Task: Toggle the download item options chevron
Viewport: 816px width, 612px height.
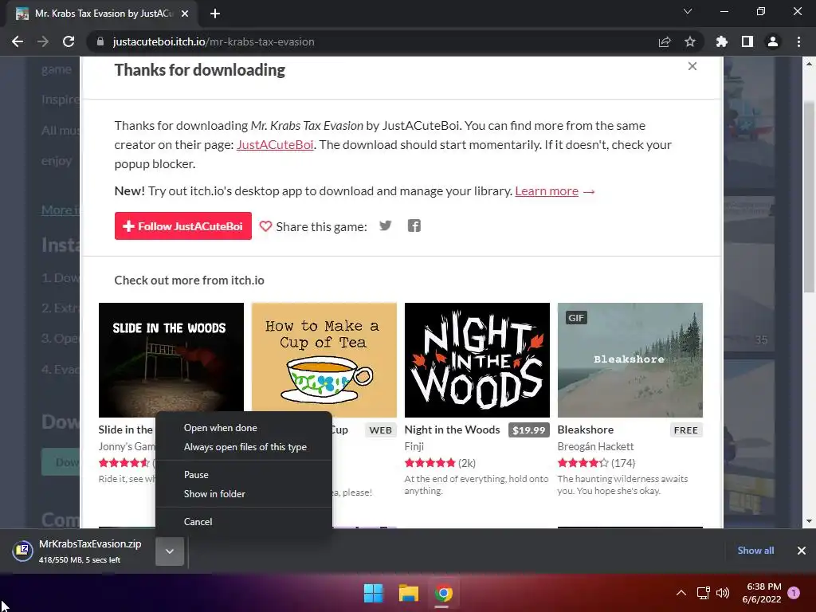Action: click(x=170, y=551)
